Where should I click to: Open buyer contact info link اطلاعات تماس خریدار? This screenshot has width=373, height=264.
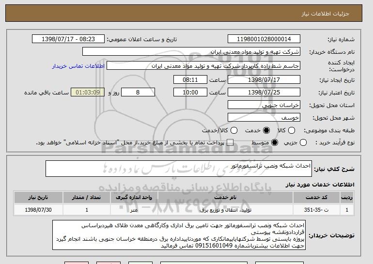78,66
